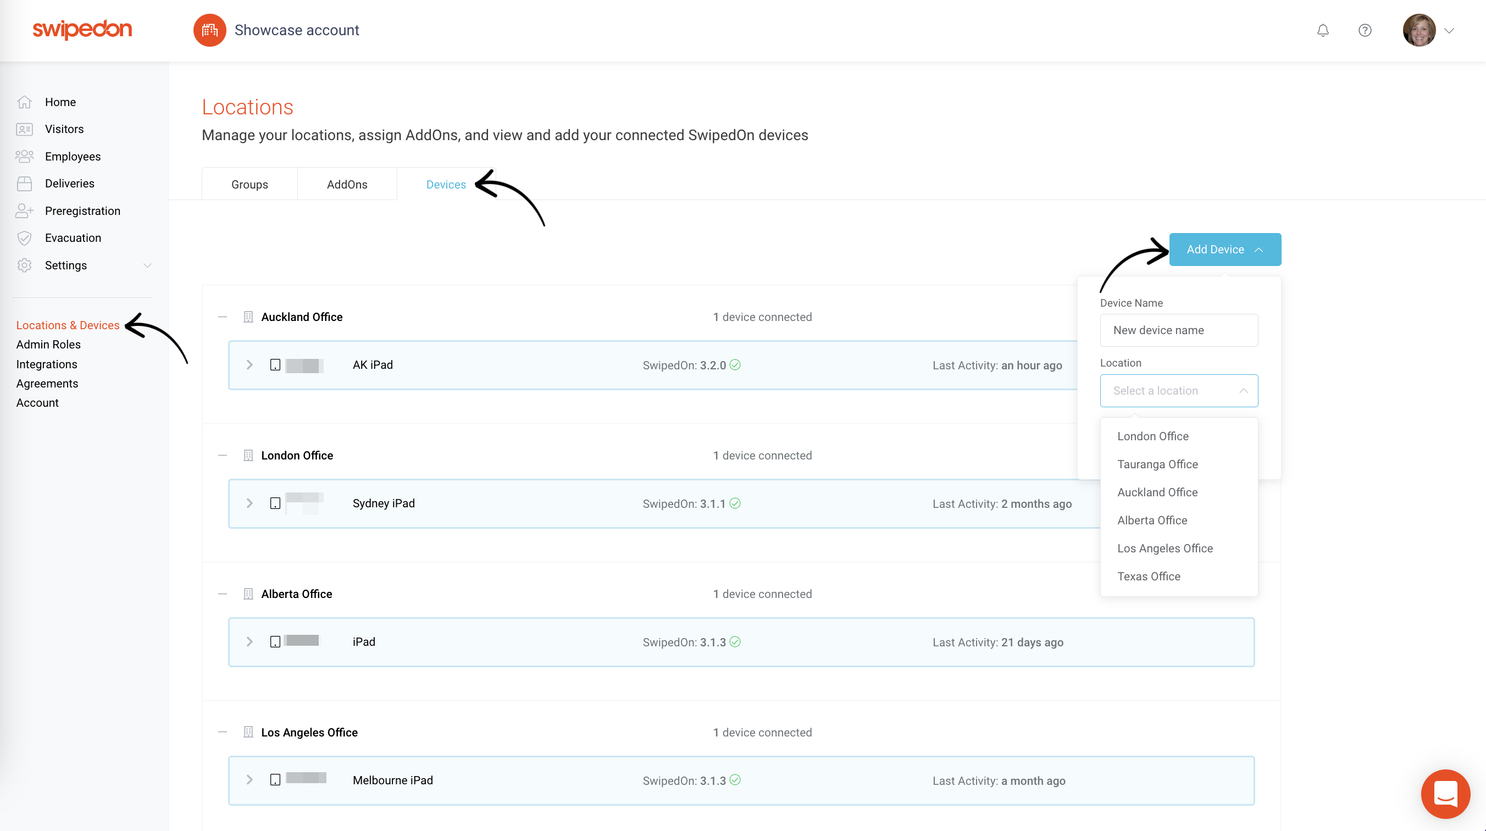Click the Sydney iPad device name

[384, 503]
